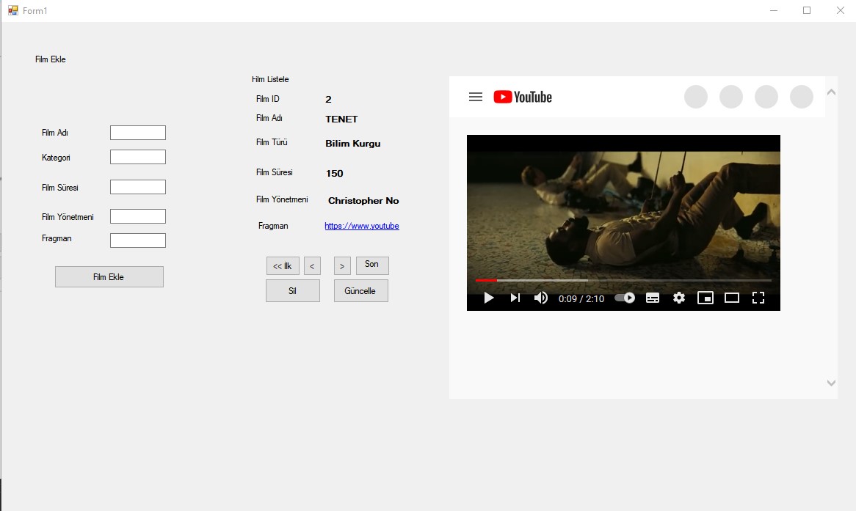
Task: Delete the film with Sil button
Action: (x=293, y=290)
